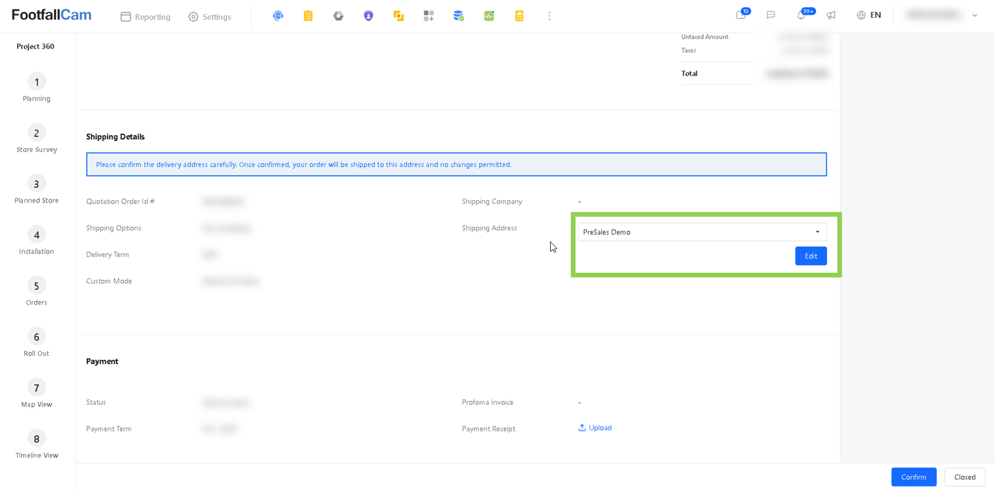Click the Profoma Invoice label
Viewport: 995px width, 493px height.
point(487,402)
